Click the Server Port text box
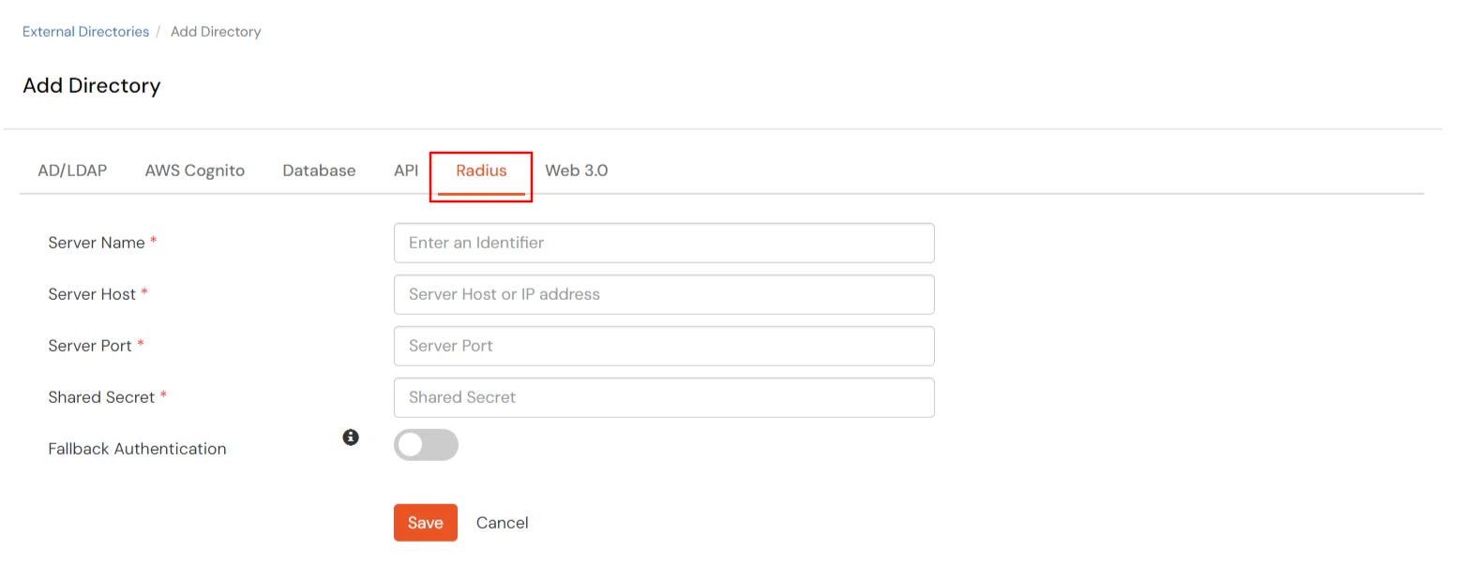The width and height of the screenshot is (1461, 565). 664,346
